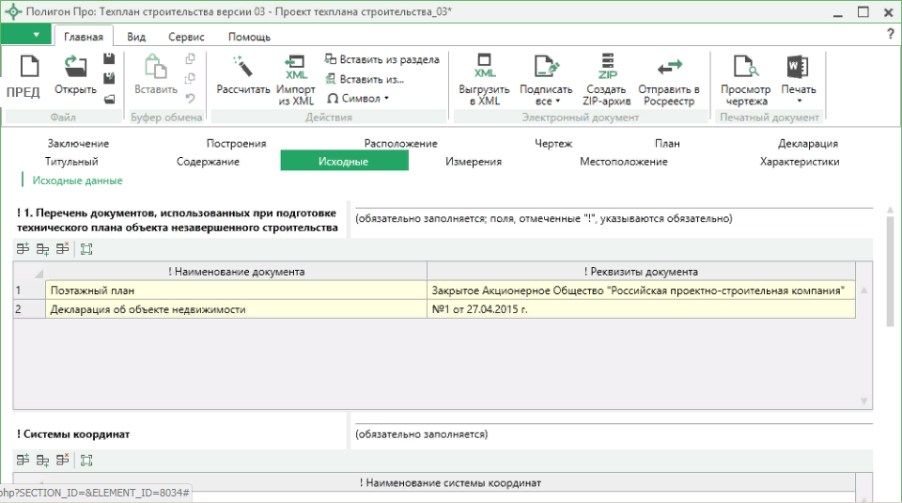The width and height of the screenshot is (902, 503).
Task: Open the Печать dropdown arrow
Action: [x=799, y=102]
